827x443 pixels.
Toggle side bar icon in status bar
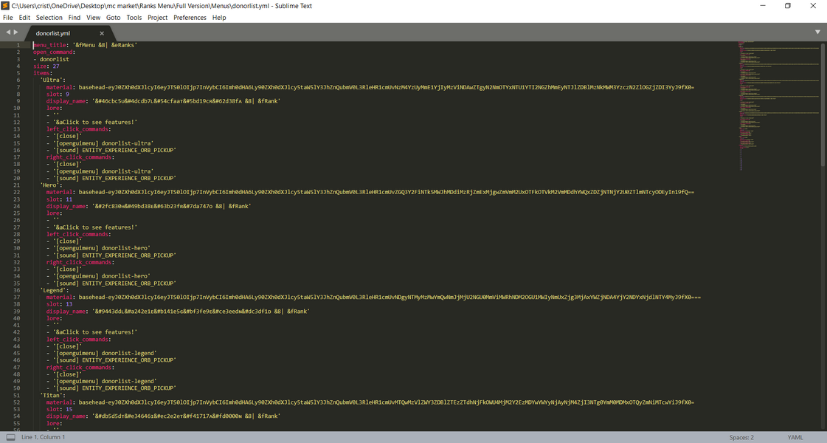(10, 437)
